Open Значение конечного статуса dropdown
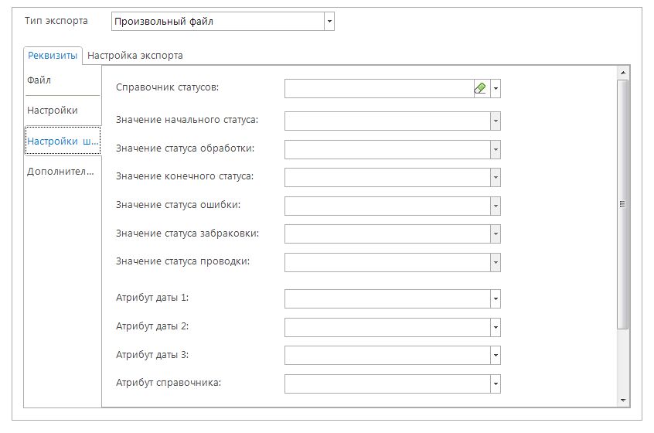 click(496, 178)
